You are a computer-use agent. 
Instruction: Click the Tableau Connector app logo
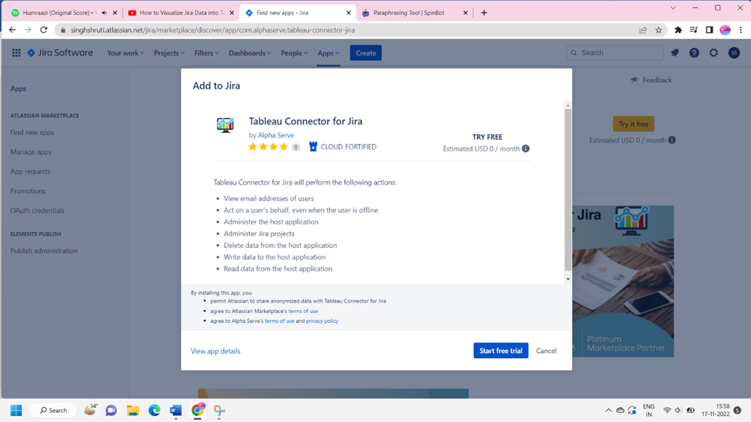[225, 125]
